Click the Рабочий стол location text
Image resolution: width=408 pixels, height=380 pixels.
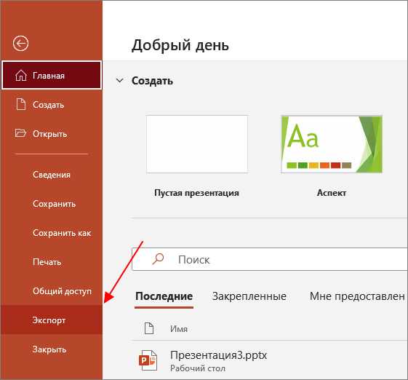(x=198, y=368)
